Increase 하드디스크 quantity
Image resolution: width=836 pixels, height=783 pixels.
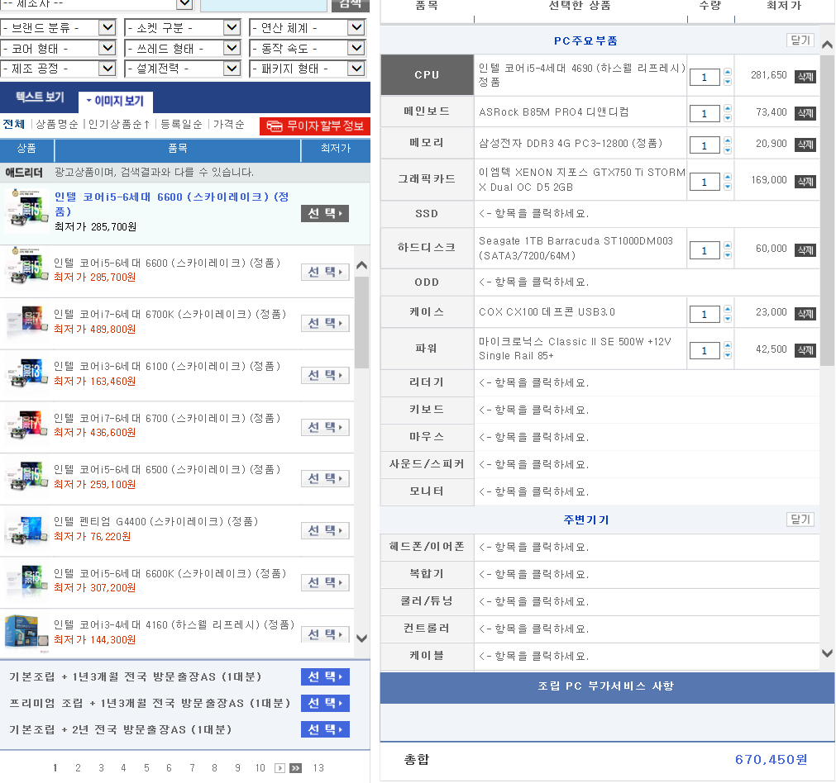[728, 245]
